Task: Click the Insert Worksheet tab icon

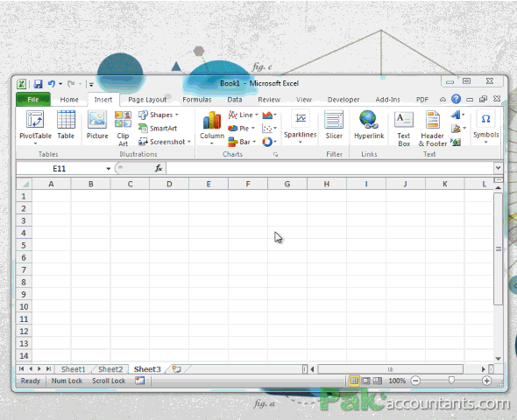Action: pyautogui.click(x=177, y=369)
